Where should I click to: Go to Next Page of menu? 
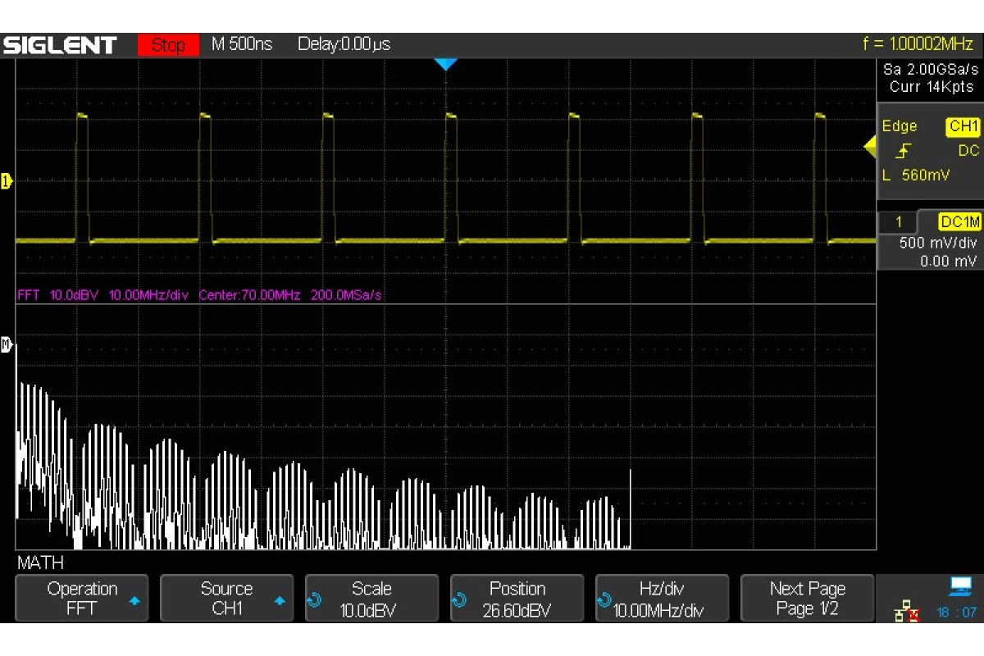click(x=807, y=599)
